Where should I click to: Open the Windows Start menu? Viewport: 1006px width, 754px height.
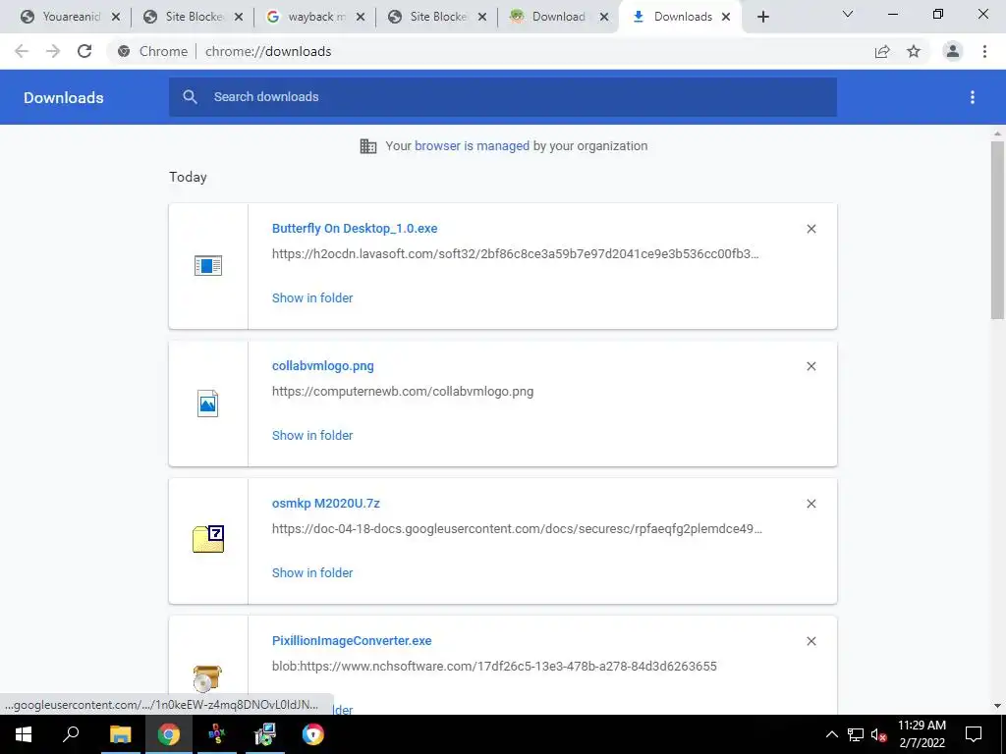point(24,734)
